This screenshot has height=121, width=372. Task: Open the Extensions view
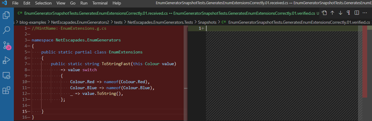pyautogui.click(x=7, y=90)
